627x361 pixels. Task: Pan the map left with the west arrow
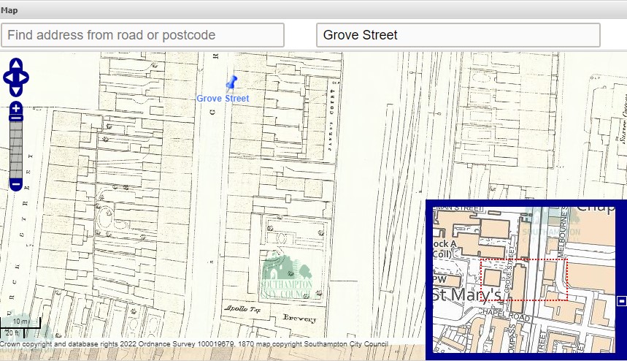click(x=7, y=77)
